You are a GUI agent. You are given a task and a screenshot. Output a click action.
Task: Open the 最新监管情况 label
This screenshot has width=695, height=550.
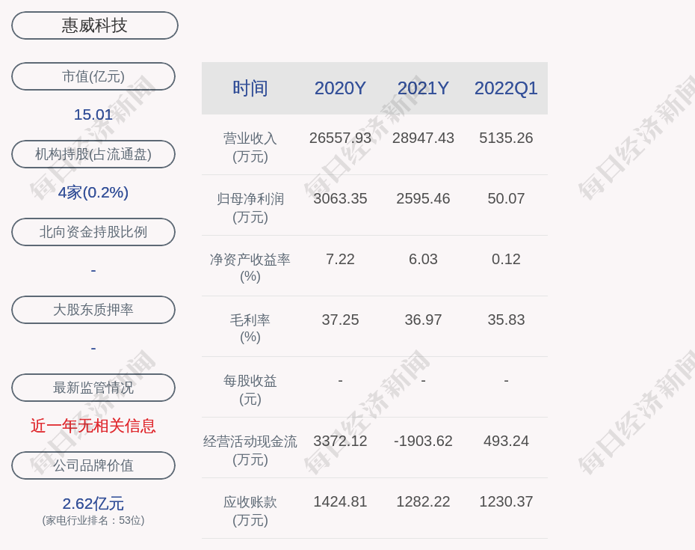pos(93,388)
